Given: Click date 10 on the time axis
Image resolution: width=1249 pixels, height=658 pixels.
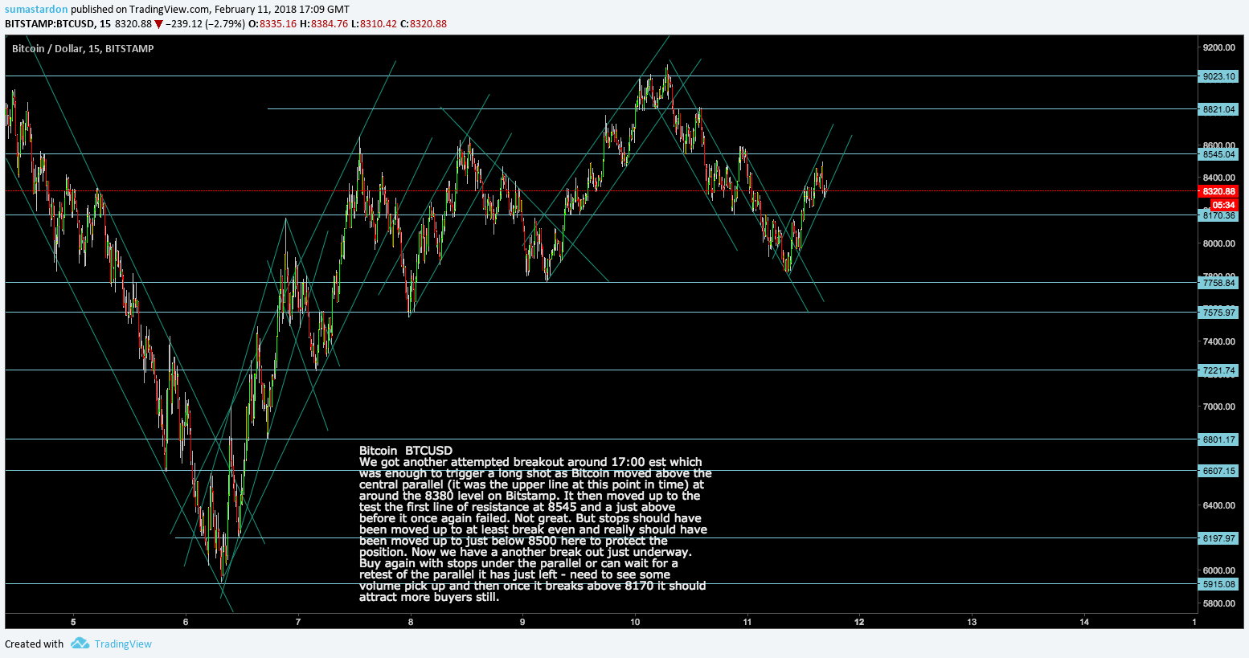Looking at the screenshot, I should click(635, 622).
